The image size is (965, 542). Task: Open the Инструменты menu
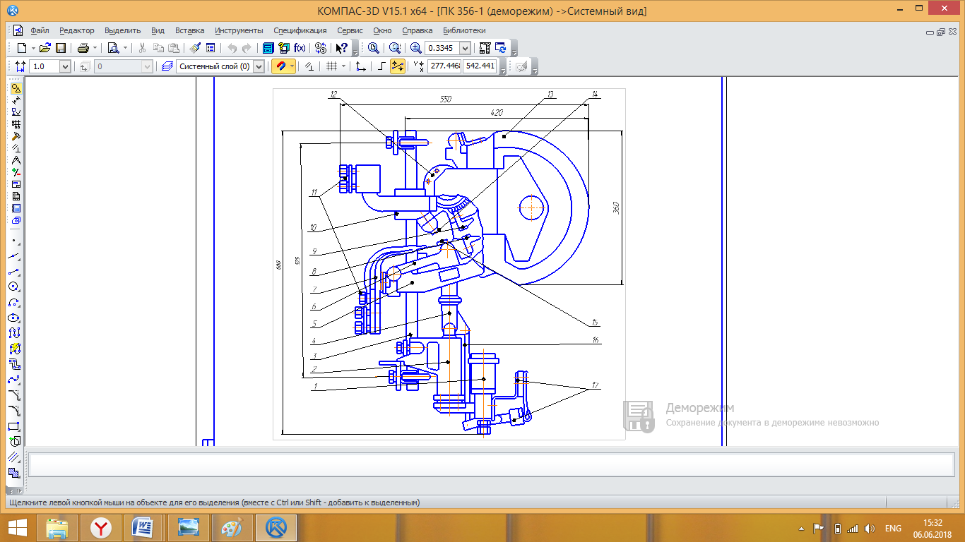point(239,30)
